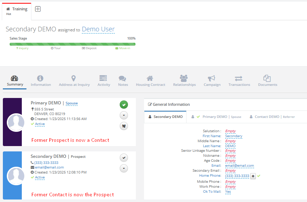Click General Information edit pencil icon

tap(150, 104)
